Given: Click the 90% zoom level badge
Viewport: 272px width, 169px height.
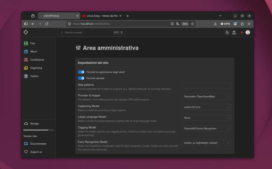Looking at the screenshot, I should pyautogui.click(x=185, y=24).
